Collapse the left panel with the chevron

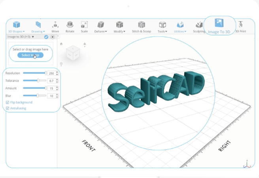pyautogui.click(x=58, y=36)
